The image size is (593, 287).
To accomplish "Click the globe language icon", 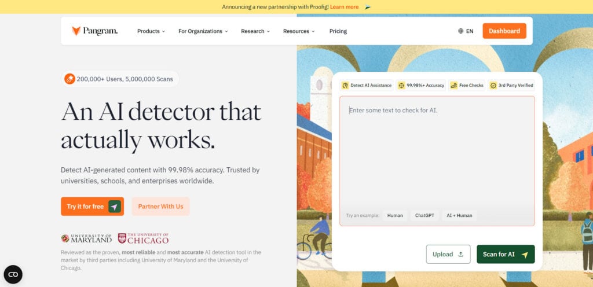I will (x=460, y=31).
